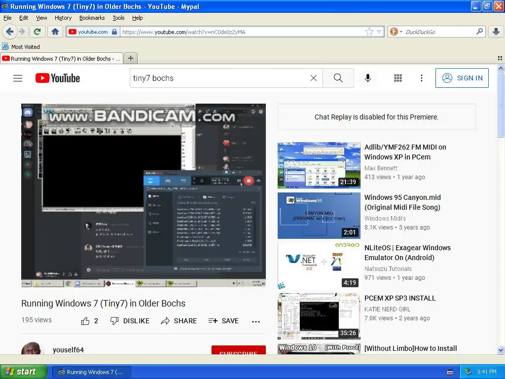Open the more actions ellipsis below video
Screen dimensions: 505x379
coord(256,321)
